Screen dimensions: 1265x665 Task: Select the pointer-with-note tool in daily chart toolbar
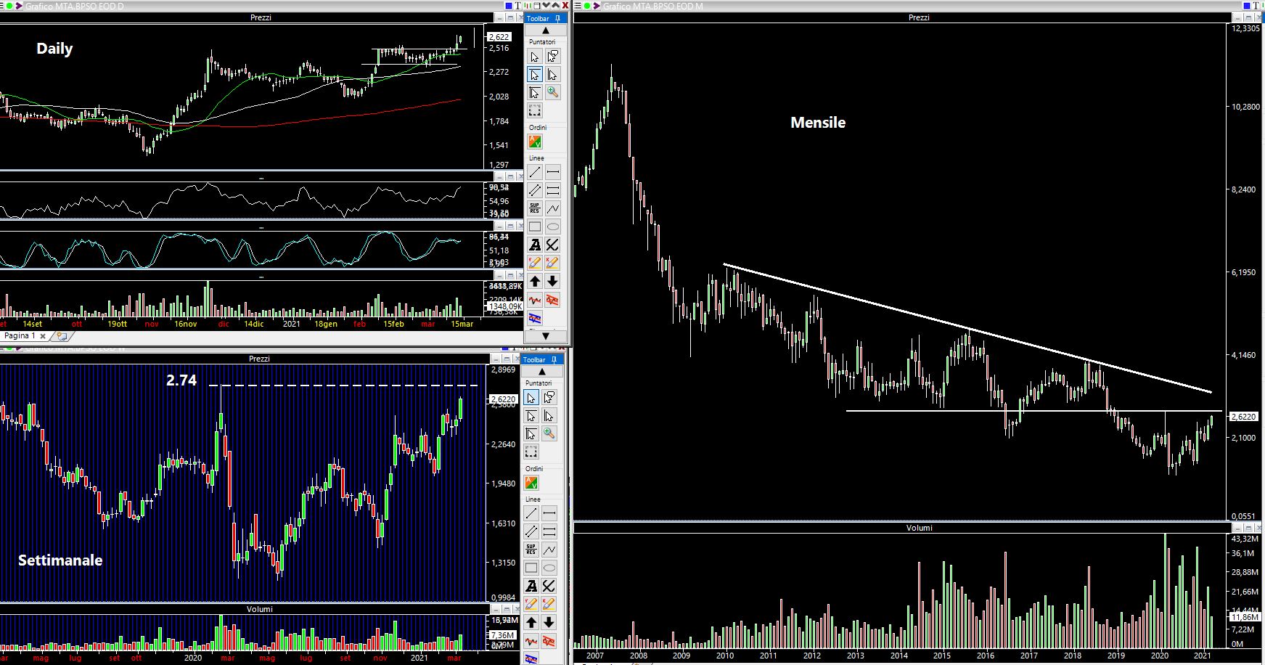point(553,57)
